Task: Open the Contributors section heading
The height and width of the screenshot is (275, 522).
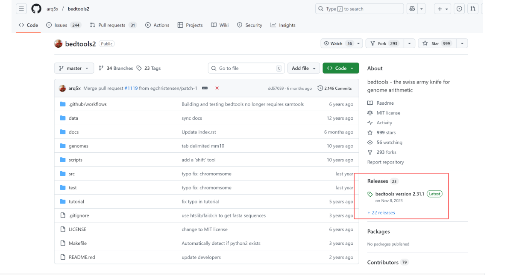Action: [x=383, y=262]
